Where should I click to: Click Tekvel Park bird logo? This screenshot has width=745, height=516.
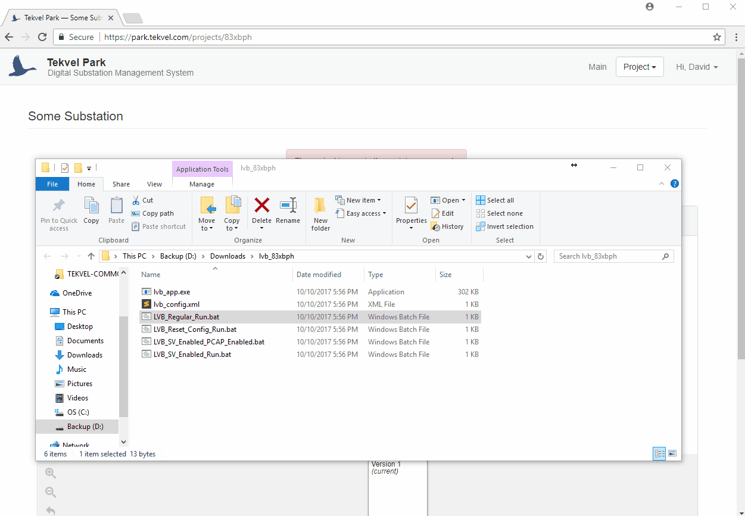pyautogui.click(x=23, y=66)
